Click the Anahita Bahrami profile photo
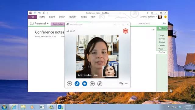195x110 pixels. pyautogui.click(x=160, y=17)
